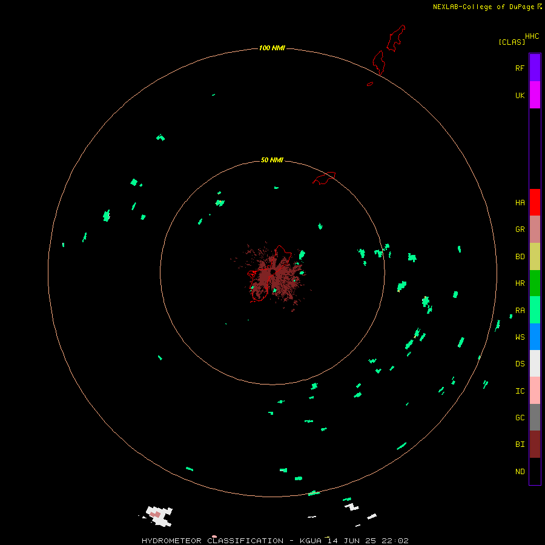Pick the RA light green swatch
The image size is (545, 545).
[535, 310]
